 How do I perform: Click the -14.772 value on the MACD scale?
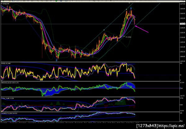click(182, 96)
